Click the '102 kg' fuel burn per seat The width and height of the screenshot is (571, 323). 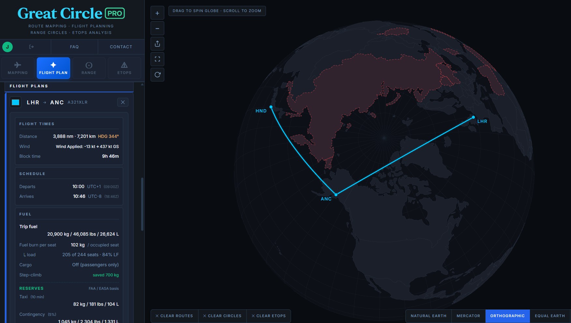[78, 245]
